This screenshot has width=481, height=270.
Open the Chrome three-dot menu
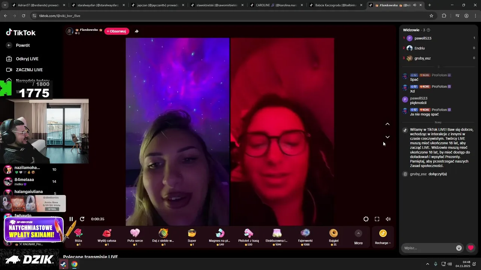click(x=475, y=16)
